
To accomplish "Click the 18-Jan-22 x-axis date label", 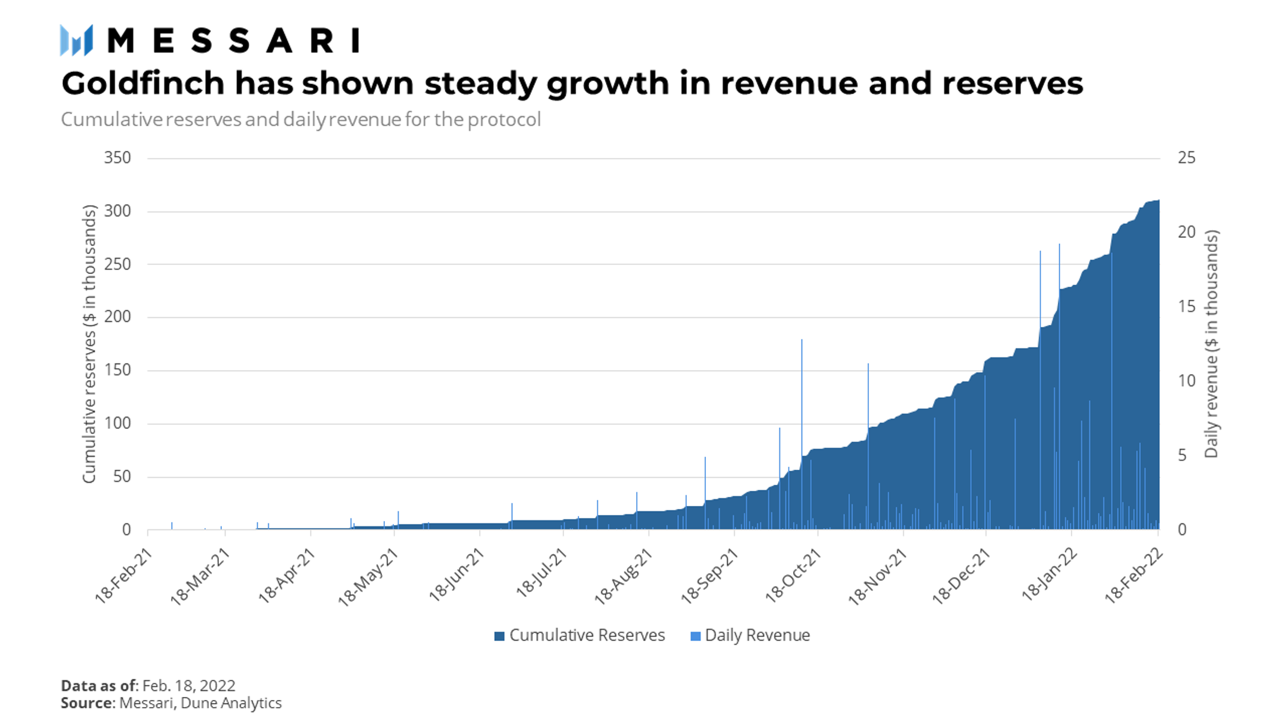I will [1049, 574].
